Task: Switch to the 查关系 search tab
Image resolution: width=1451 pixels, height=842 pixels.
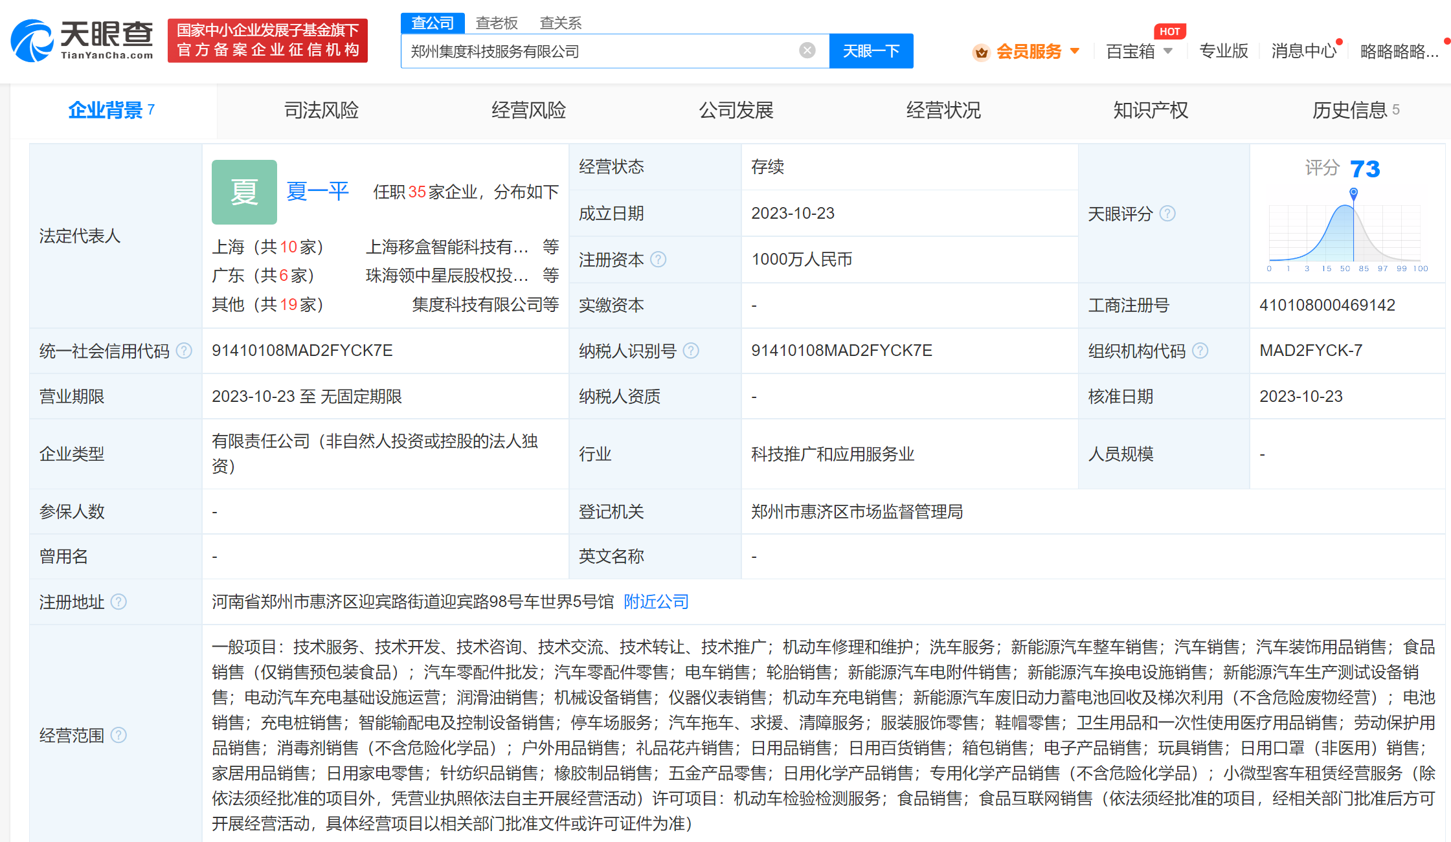Action: tap(561, 23)
